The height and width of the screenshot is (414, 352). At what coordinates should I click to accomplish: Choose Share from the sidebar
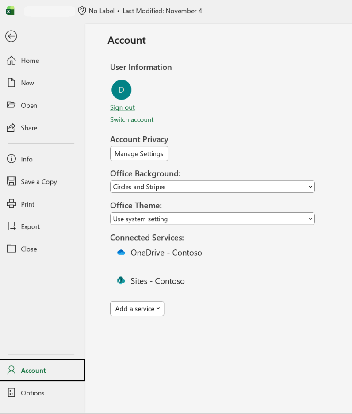pos(42,128)
